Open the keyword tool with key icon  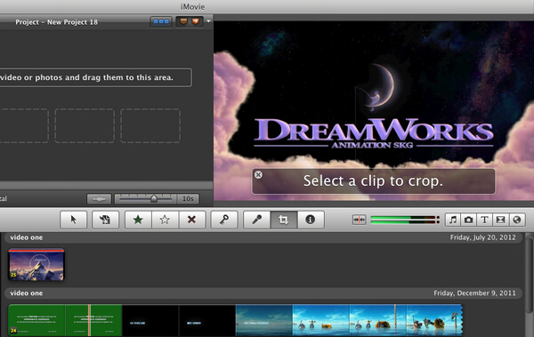223,220
